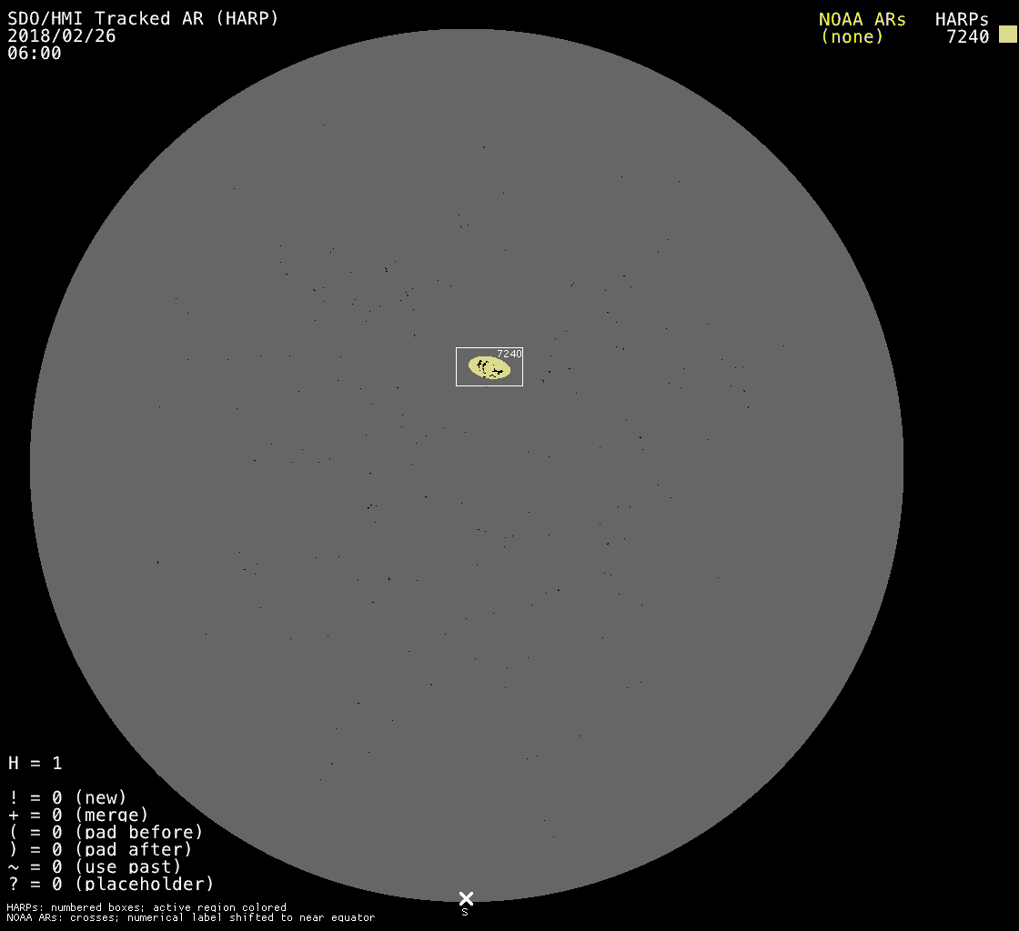
Task: Click the "HARPs: numbered boxes" footer note
Action: click(x=146, y=907)
